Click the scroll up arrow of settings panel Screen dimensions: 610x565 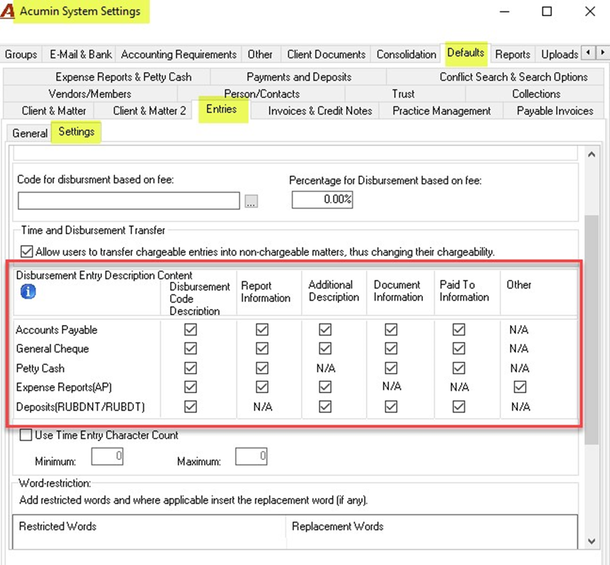(592, 154)
